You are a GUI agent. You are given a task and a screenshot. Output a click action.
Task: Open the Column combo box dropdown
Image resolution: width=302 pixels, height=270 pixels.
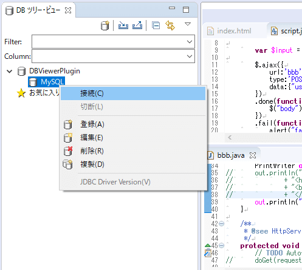(x=190, y=56)
